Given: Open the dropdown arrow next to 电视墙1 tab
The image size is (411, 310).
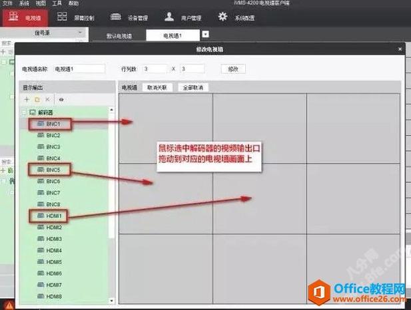Looking at the screenshot, I should coord(206,34).
